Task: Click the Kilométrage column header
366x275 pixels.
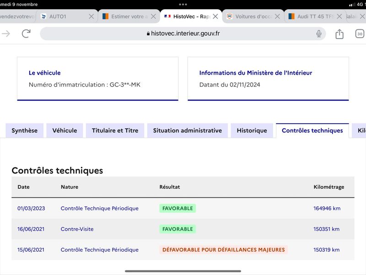Action: (329, 187)
